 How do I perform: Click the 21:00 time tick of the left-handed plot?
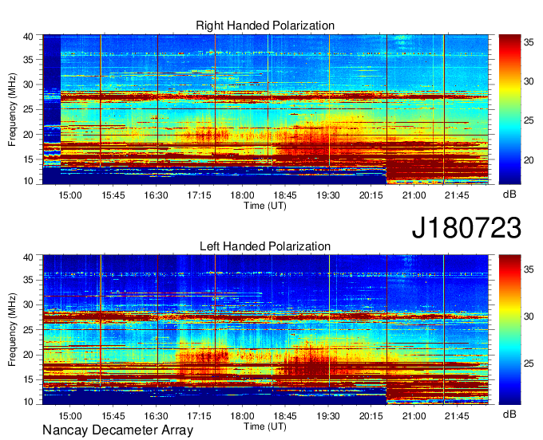414,415
